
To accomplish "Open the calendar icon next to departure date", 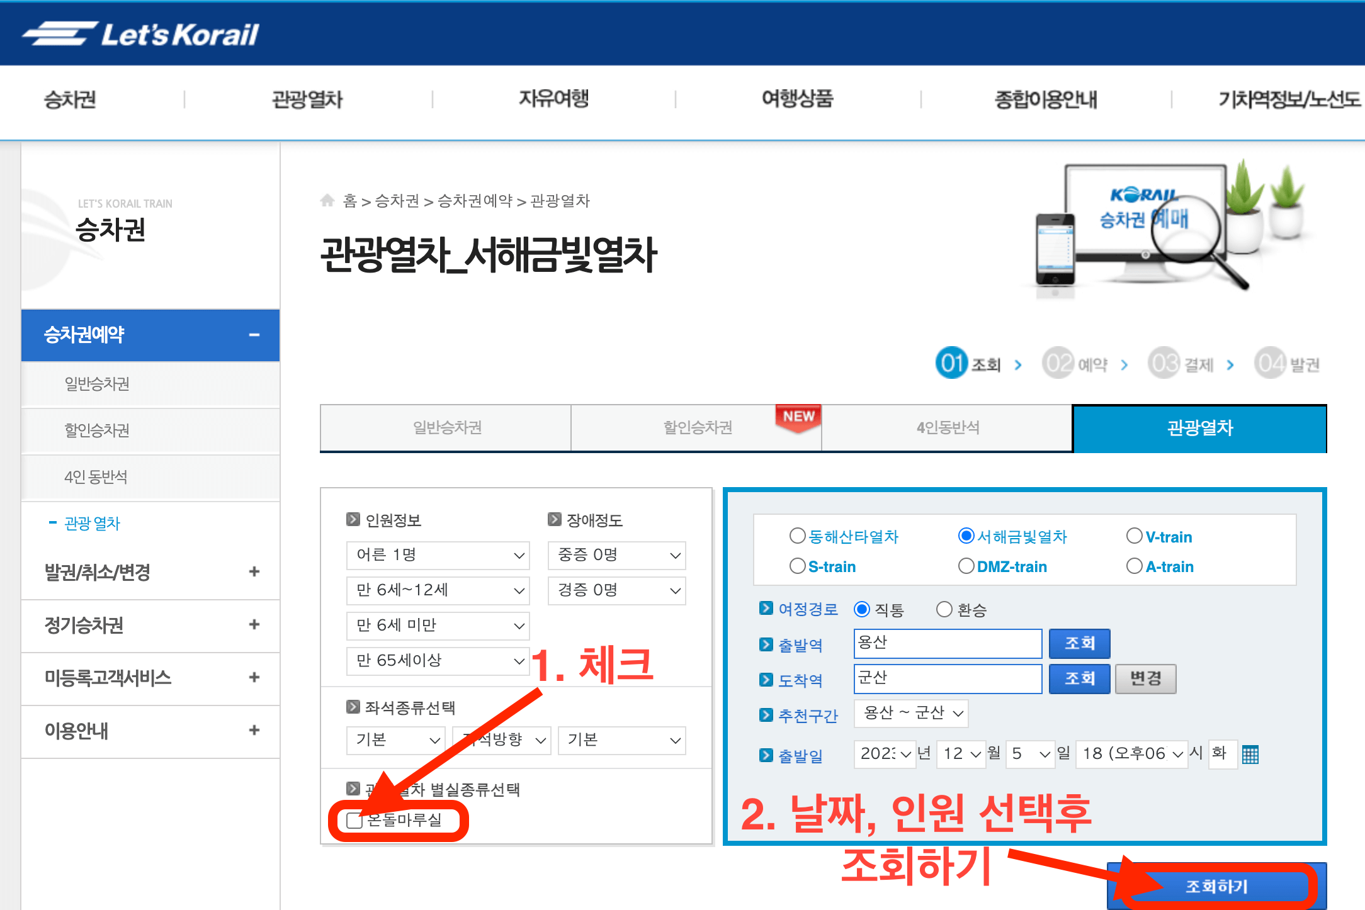I will point(1250,755).
